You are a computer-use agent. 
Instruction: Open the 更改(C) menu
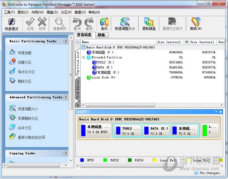tap(23, 13)
